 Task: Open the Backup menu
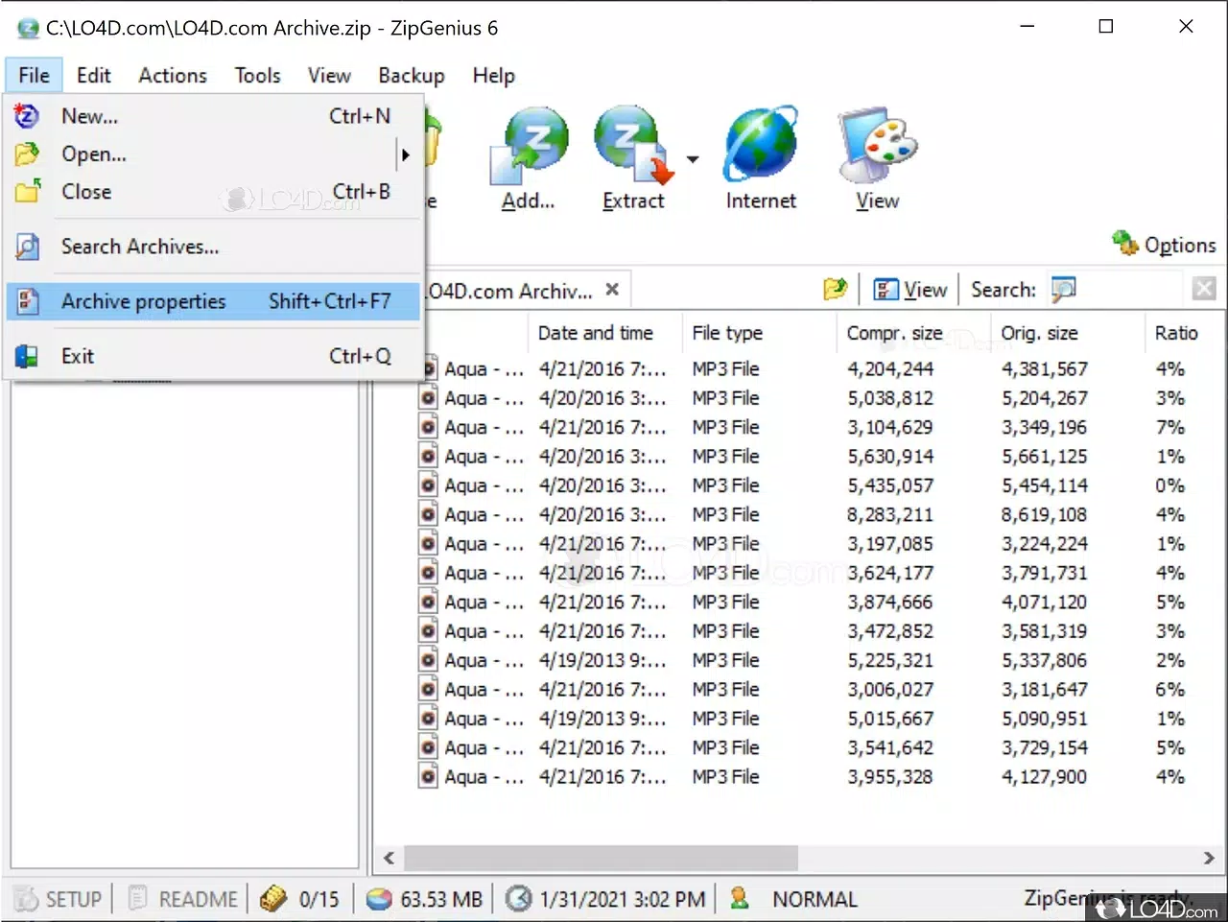point(412,75)
